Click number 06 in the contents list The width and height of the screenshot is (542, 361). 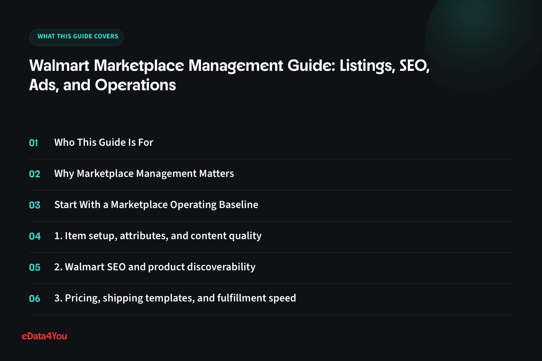pyautogui.click(x=35, y=299)
